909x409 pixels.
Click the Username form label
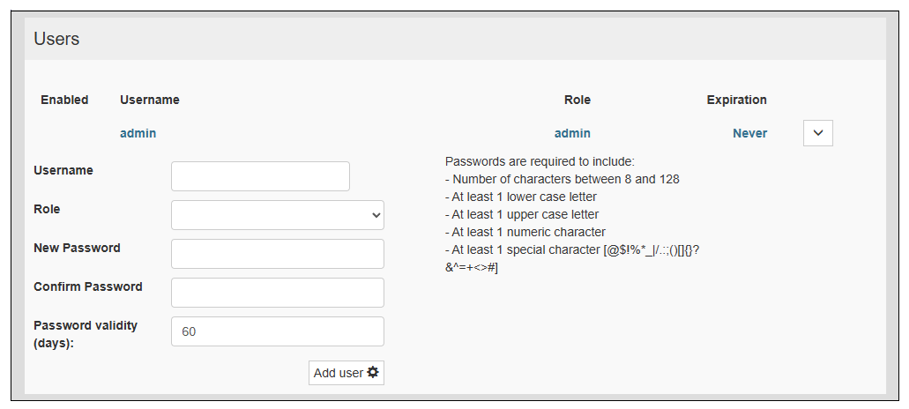pos(63,170)
